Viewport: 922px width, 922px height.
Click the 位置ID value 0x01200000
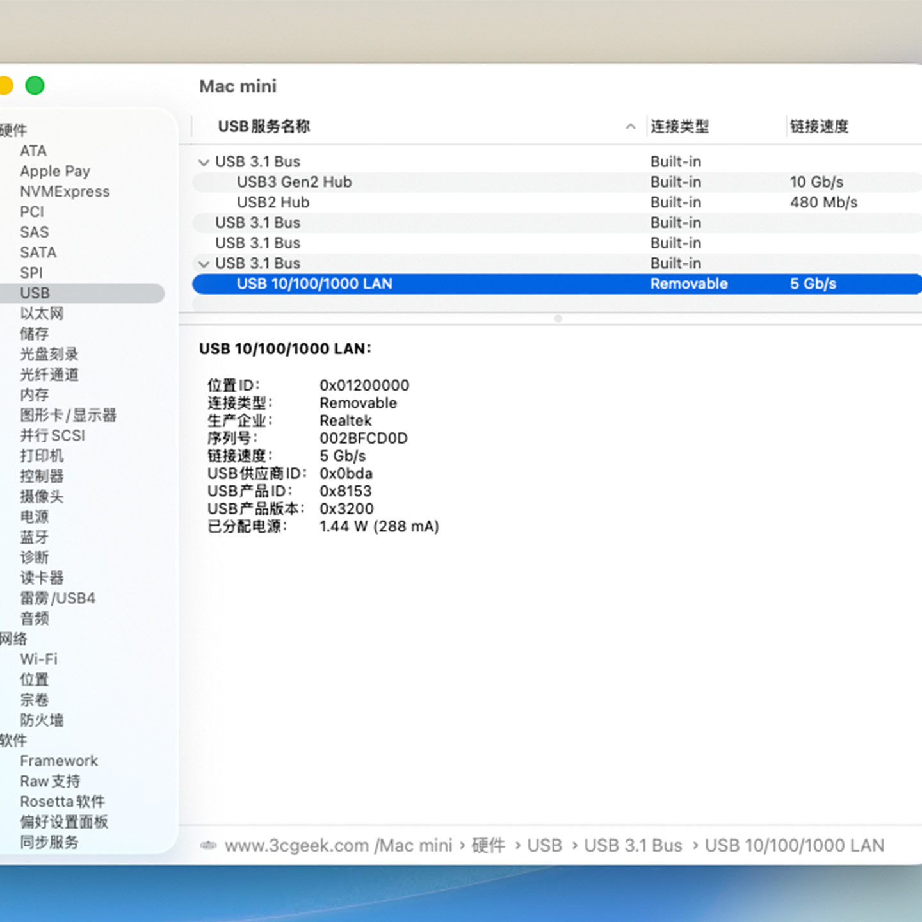(364, 385)
